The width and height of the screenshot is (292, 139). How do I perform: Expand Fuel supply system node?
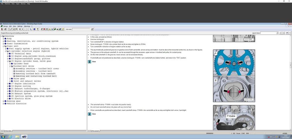tap(6, 49)
